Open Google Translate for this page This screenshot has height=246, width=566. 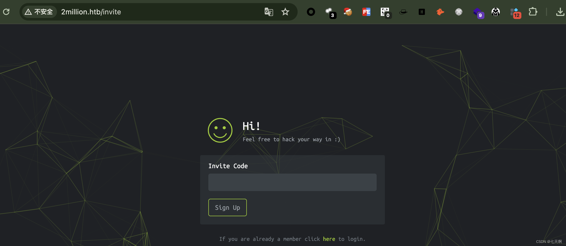click(269, 12)
